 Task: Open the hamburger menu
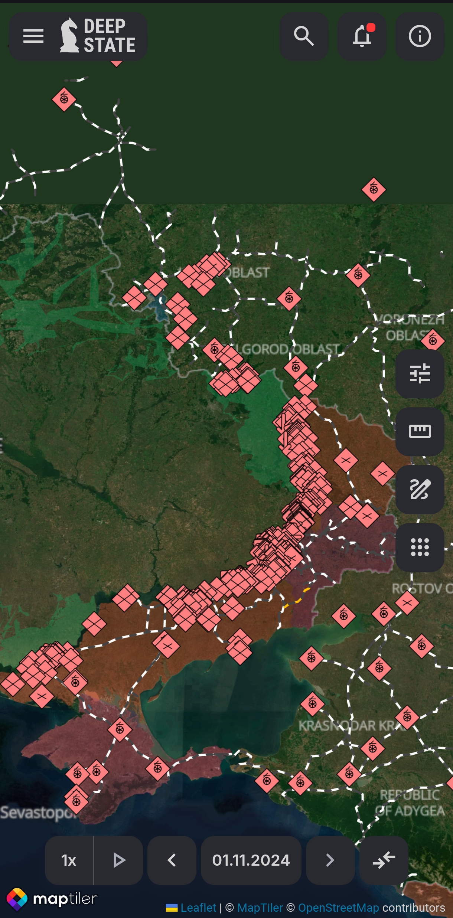33,36
